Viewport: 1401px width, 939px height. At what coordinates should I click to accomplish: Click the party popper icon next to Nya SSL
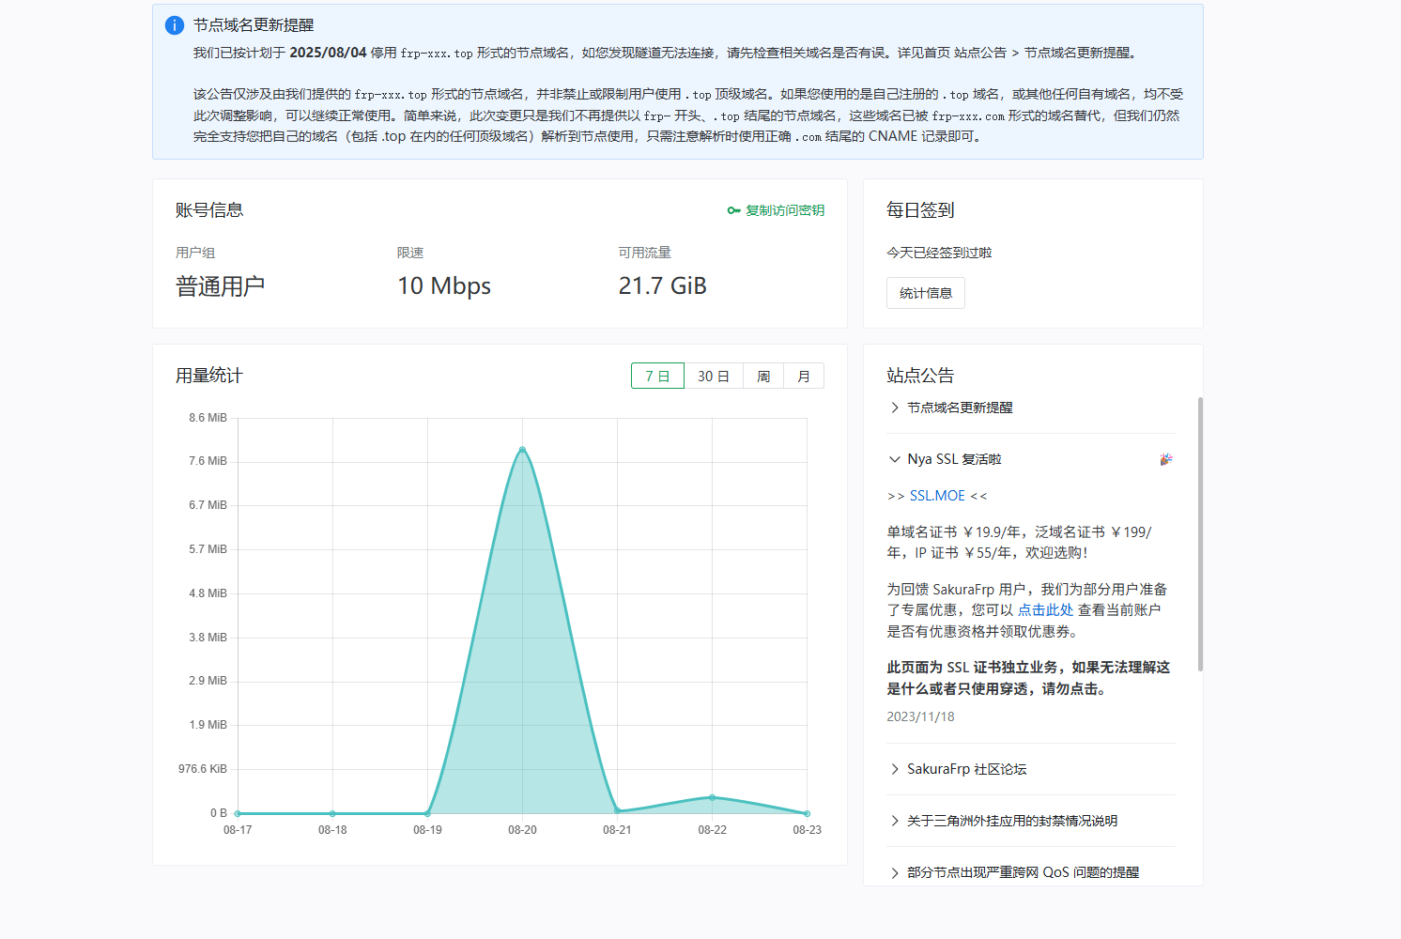click(x=1166, y=459)
